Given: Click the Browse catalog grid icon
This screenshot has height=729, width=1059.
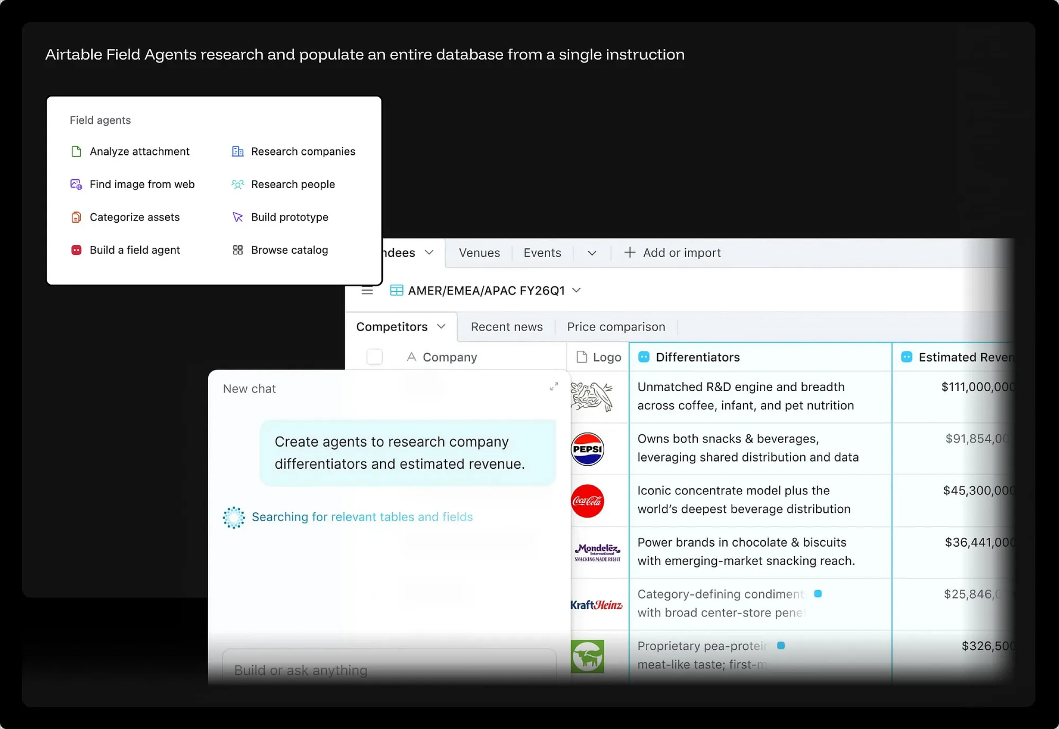Looking at the screenshot, I should coord(238,250).
